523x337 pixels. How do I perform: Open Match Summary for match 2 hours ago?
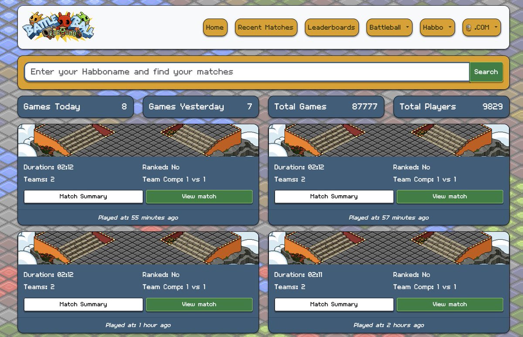(334, 304)
